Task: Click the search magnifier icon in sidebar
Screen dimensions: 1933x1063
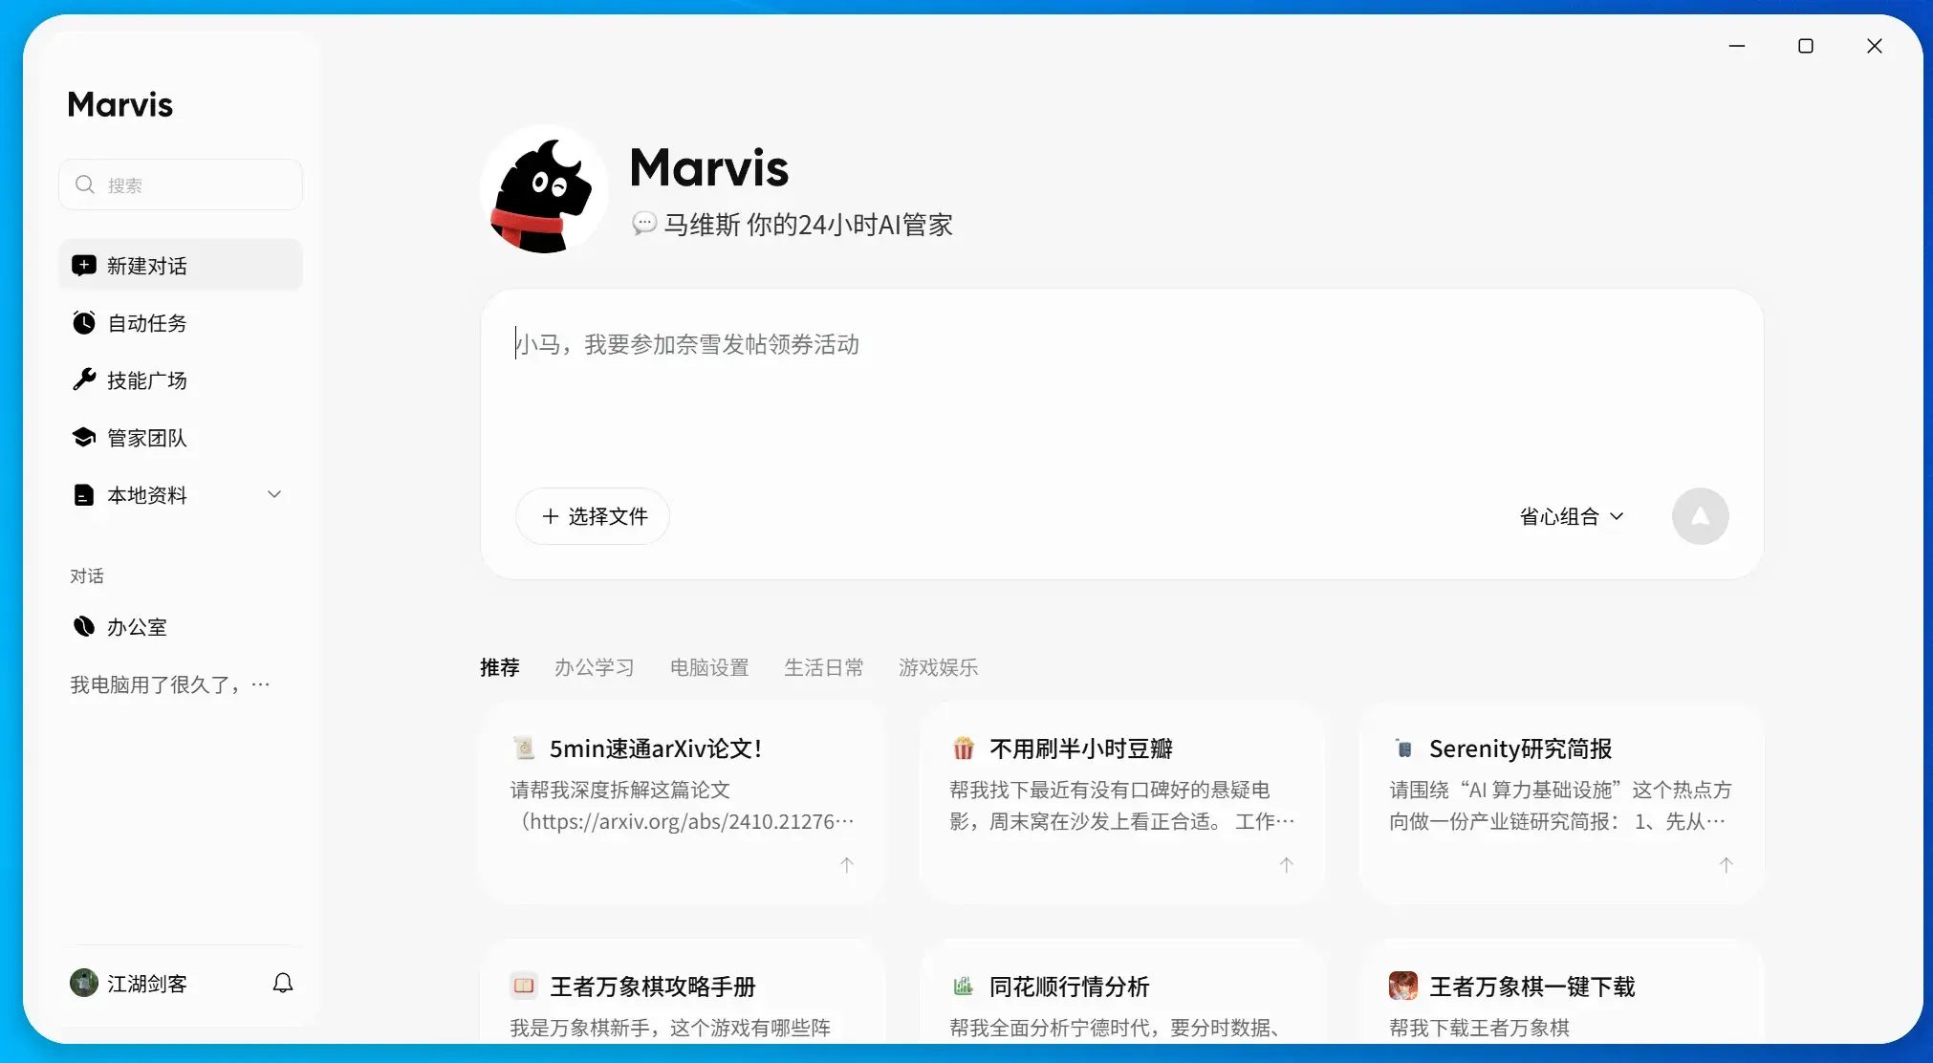Action: pos(85,184)
